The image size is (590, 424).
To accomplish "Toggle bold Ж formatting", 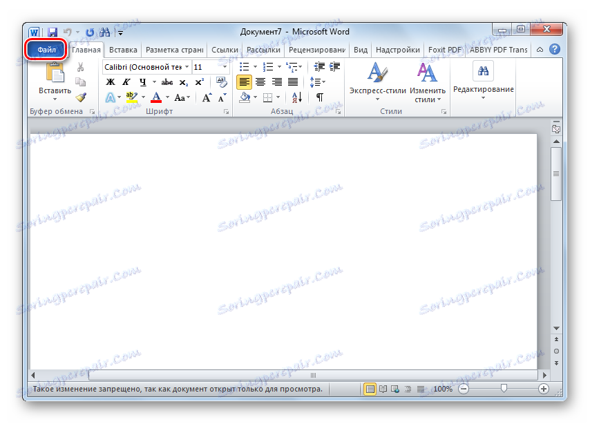I will coord(111,82).
